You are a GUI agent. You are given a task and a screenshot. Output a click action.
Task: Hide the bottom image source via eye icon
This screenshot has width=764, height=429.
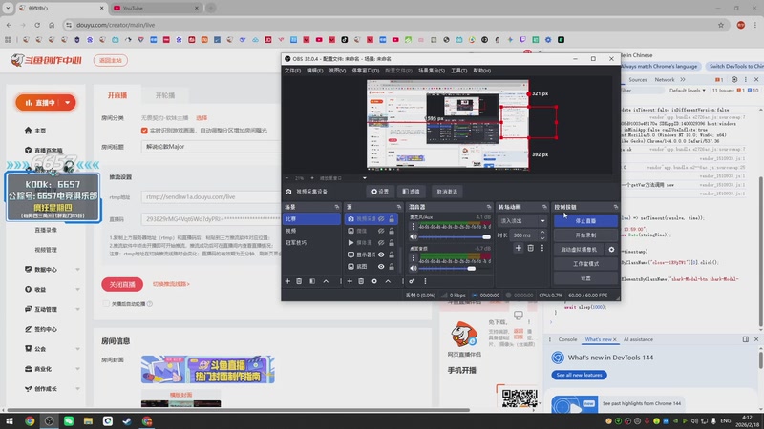pos(381,267)
